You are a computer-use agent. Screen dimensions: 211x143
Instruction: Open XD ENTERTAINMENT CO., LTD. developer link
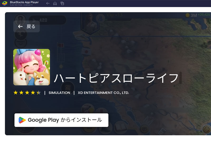pyautogui.click(x=103, y=93)
